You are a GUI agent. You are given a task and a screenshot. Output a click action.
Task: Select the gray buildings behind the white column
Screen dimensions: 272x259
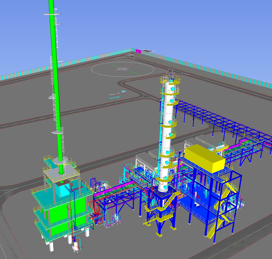pos(144,160)
